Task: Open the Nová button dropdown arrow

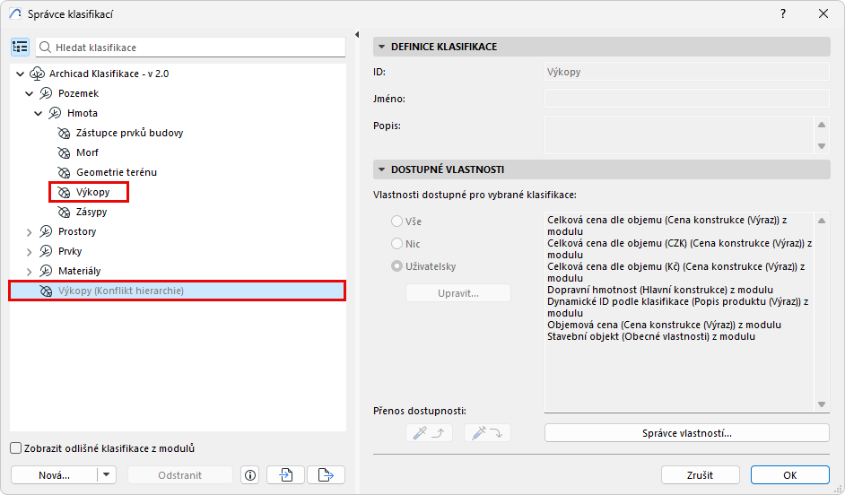Action: 107,475
